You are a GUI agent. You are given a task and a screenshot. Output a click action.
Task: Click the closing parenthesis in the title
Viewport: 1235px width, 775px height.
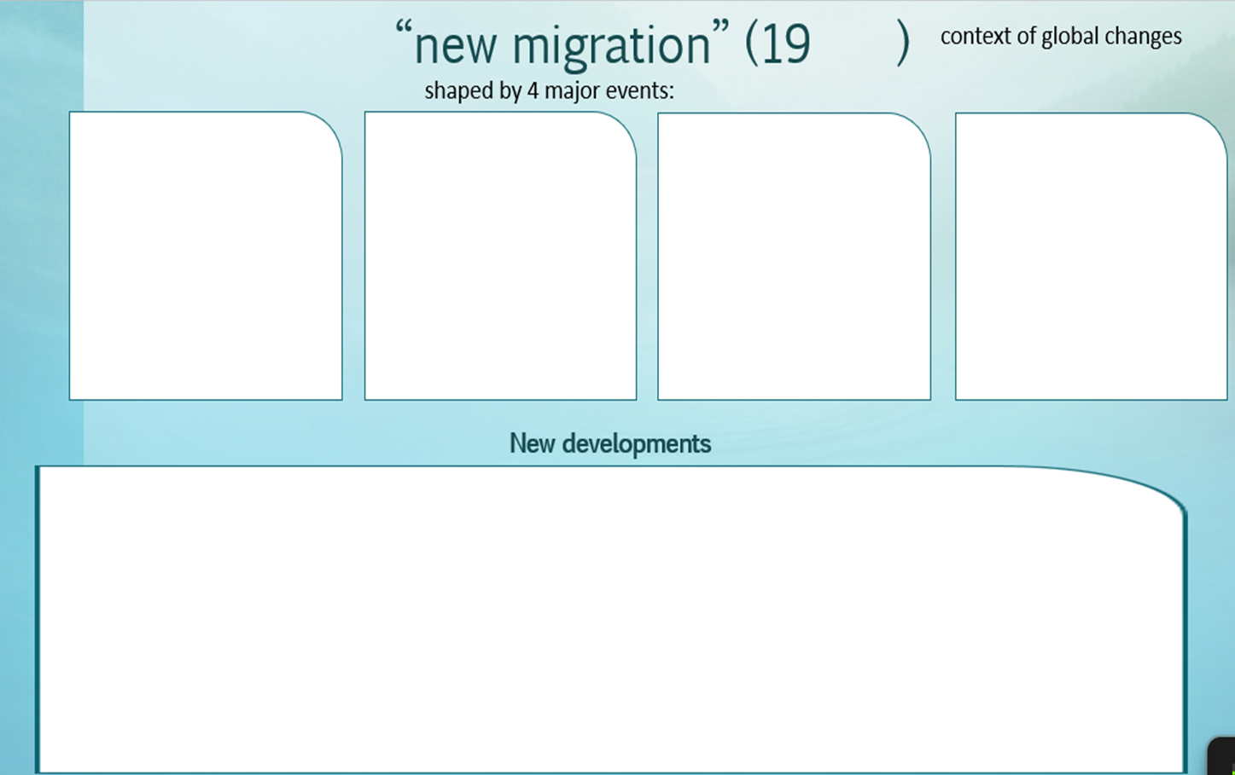(x=903, y=44)
